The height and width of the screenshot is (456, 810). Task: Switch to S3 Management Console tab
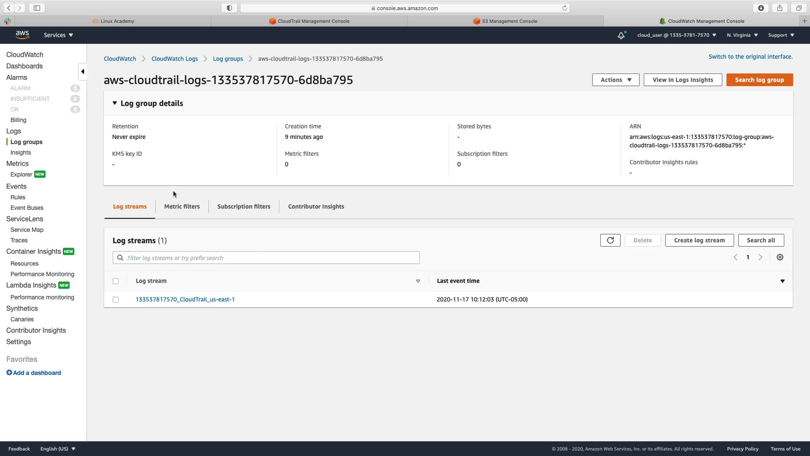point(505,21)
